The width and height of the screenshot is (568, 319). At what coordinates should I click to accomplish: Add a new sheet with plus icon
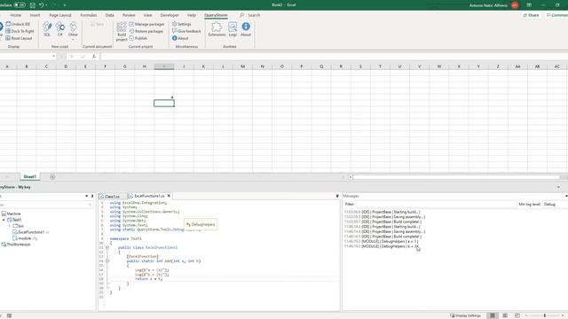click(52, 177)
